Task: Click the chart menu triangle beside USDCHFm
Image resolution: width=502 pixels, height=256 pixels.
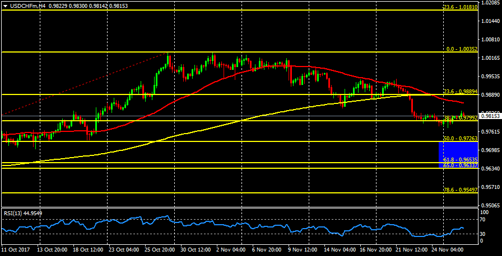Action: (x=4, y=6)
